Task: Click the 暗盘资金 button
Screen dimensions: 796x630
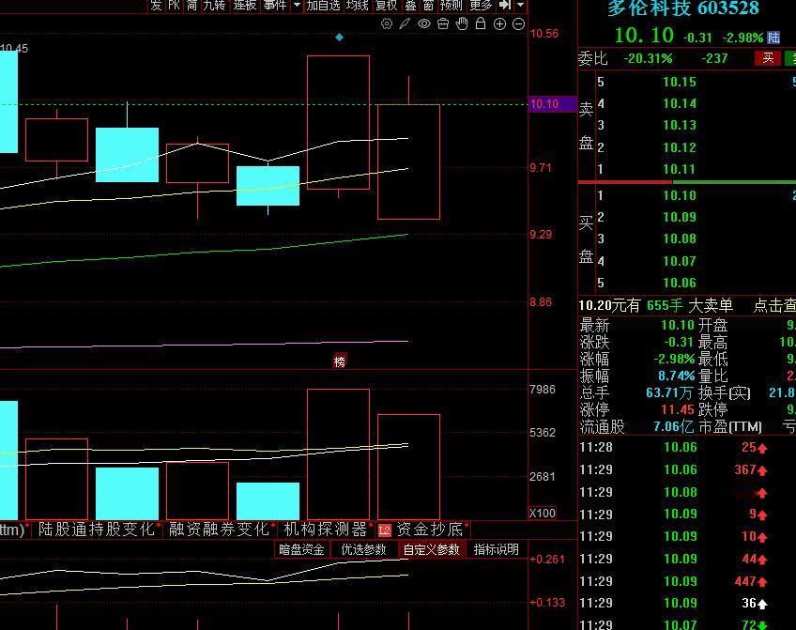Action: (301, 549)
